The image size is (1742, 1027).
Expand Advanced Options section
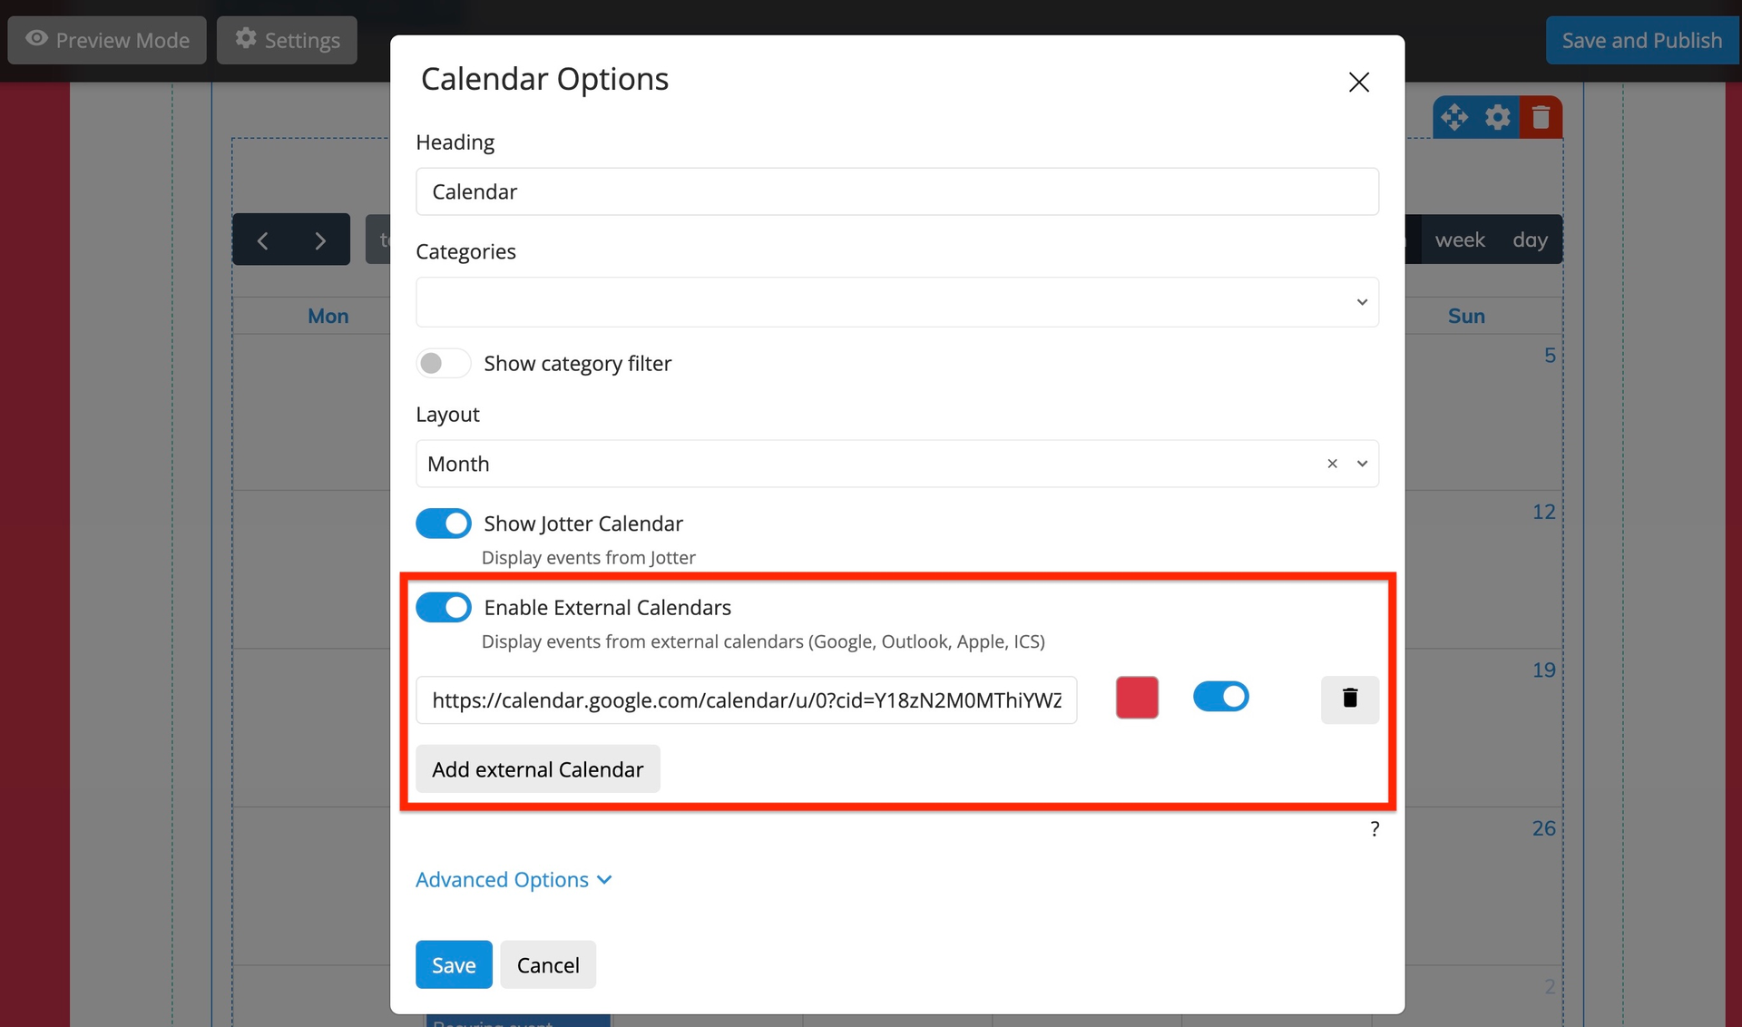pos(514,880)
